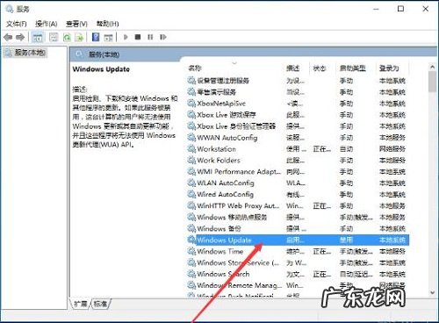The height and width of the screenshot is (323, 439).
Task: Click gear icon of Wired AutoConfig row
Action: pyautogui.click(x=191, y=194)
